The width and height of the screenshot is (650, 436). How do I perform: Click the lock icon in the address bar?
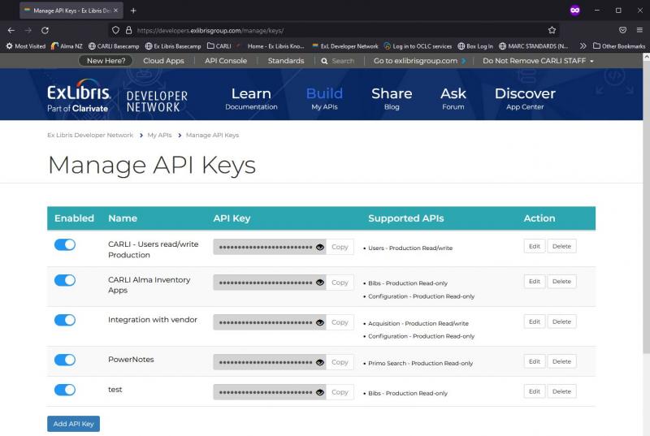coord(129,30)
